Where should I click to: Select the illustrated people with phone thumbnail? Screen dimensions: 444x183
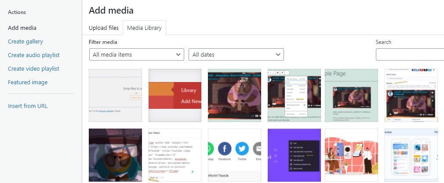tap(351, 155)
